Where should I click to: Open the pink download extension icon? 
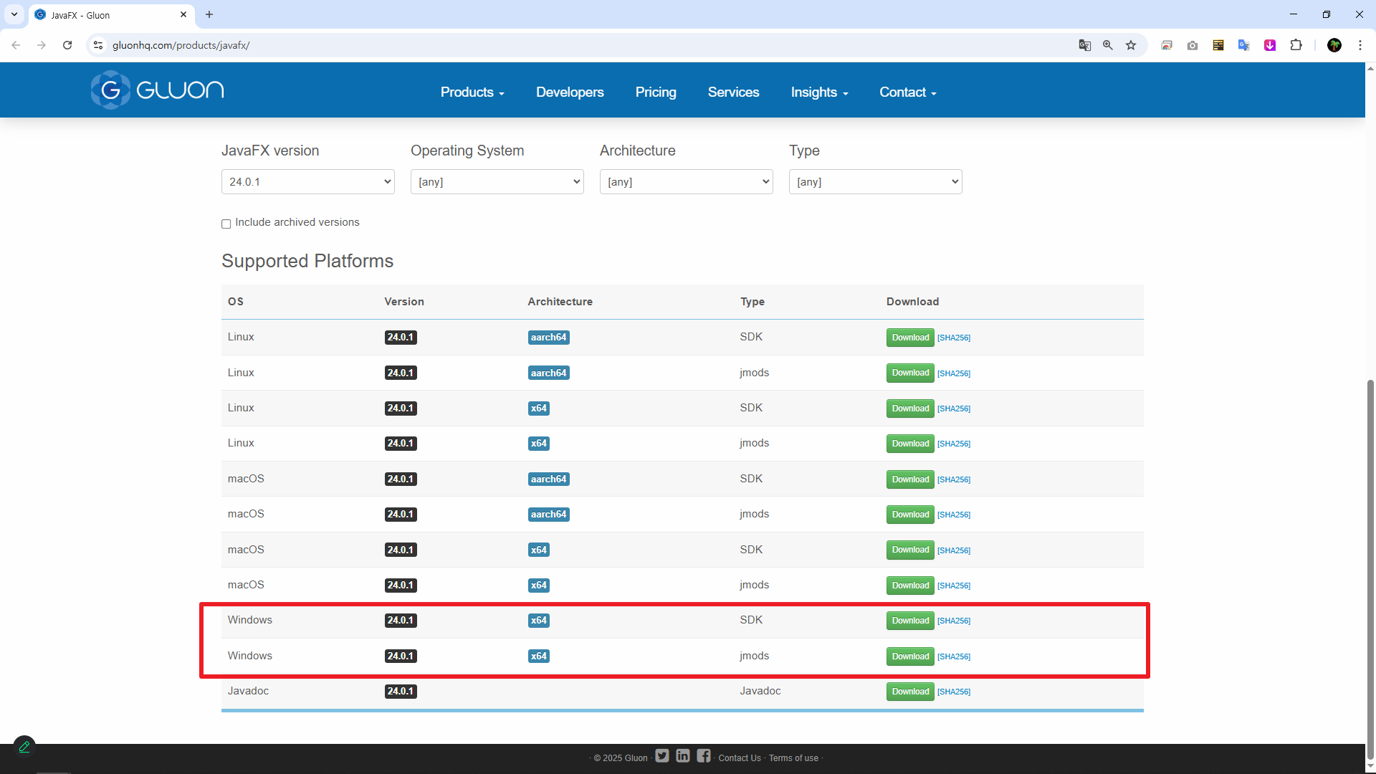1270,45
